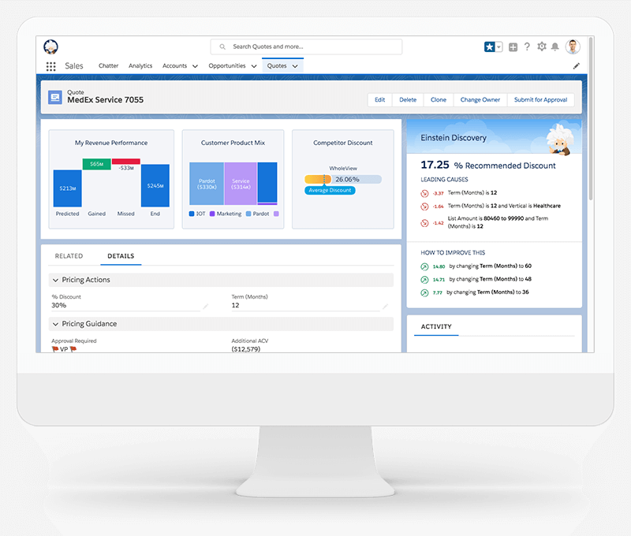The height and width of the screenshot is (536, 631).
Task: Click the Einstein mascot in Einstein Discovery
Action: coord(560,140)
